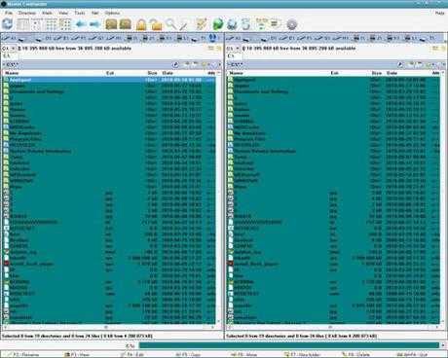Click the green globe icon in toolbar

[x=218, y=24]
